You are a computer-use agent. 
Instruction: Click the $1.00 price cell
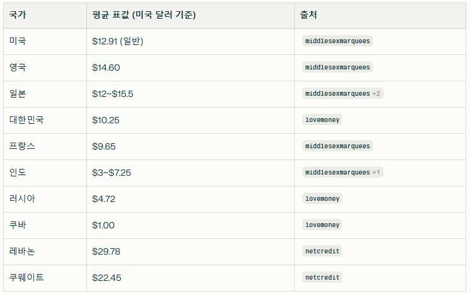pos(103,225)
